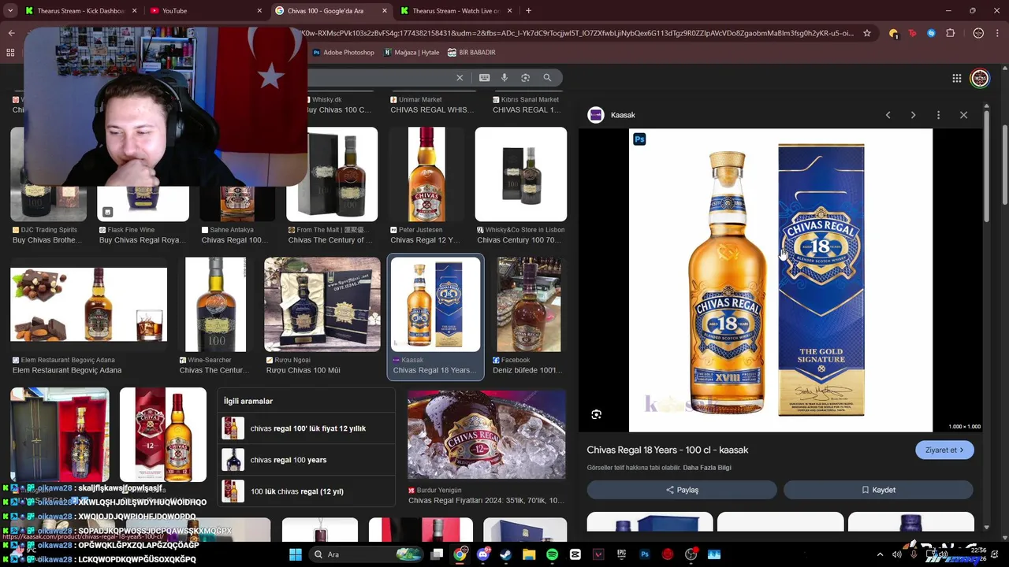
Task: Select related search chivas regal 100 years
Action: (x=306, y=460)
